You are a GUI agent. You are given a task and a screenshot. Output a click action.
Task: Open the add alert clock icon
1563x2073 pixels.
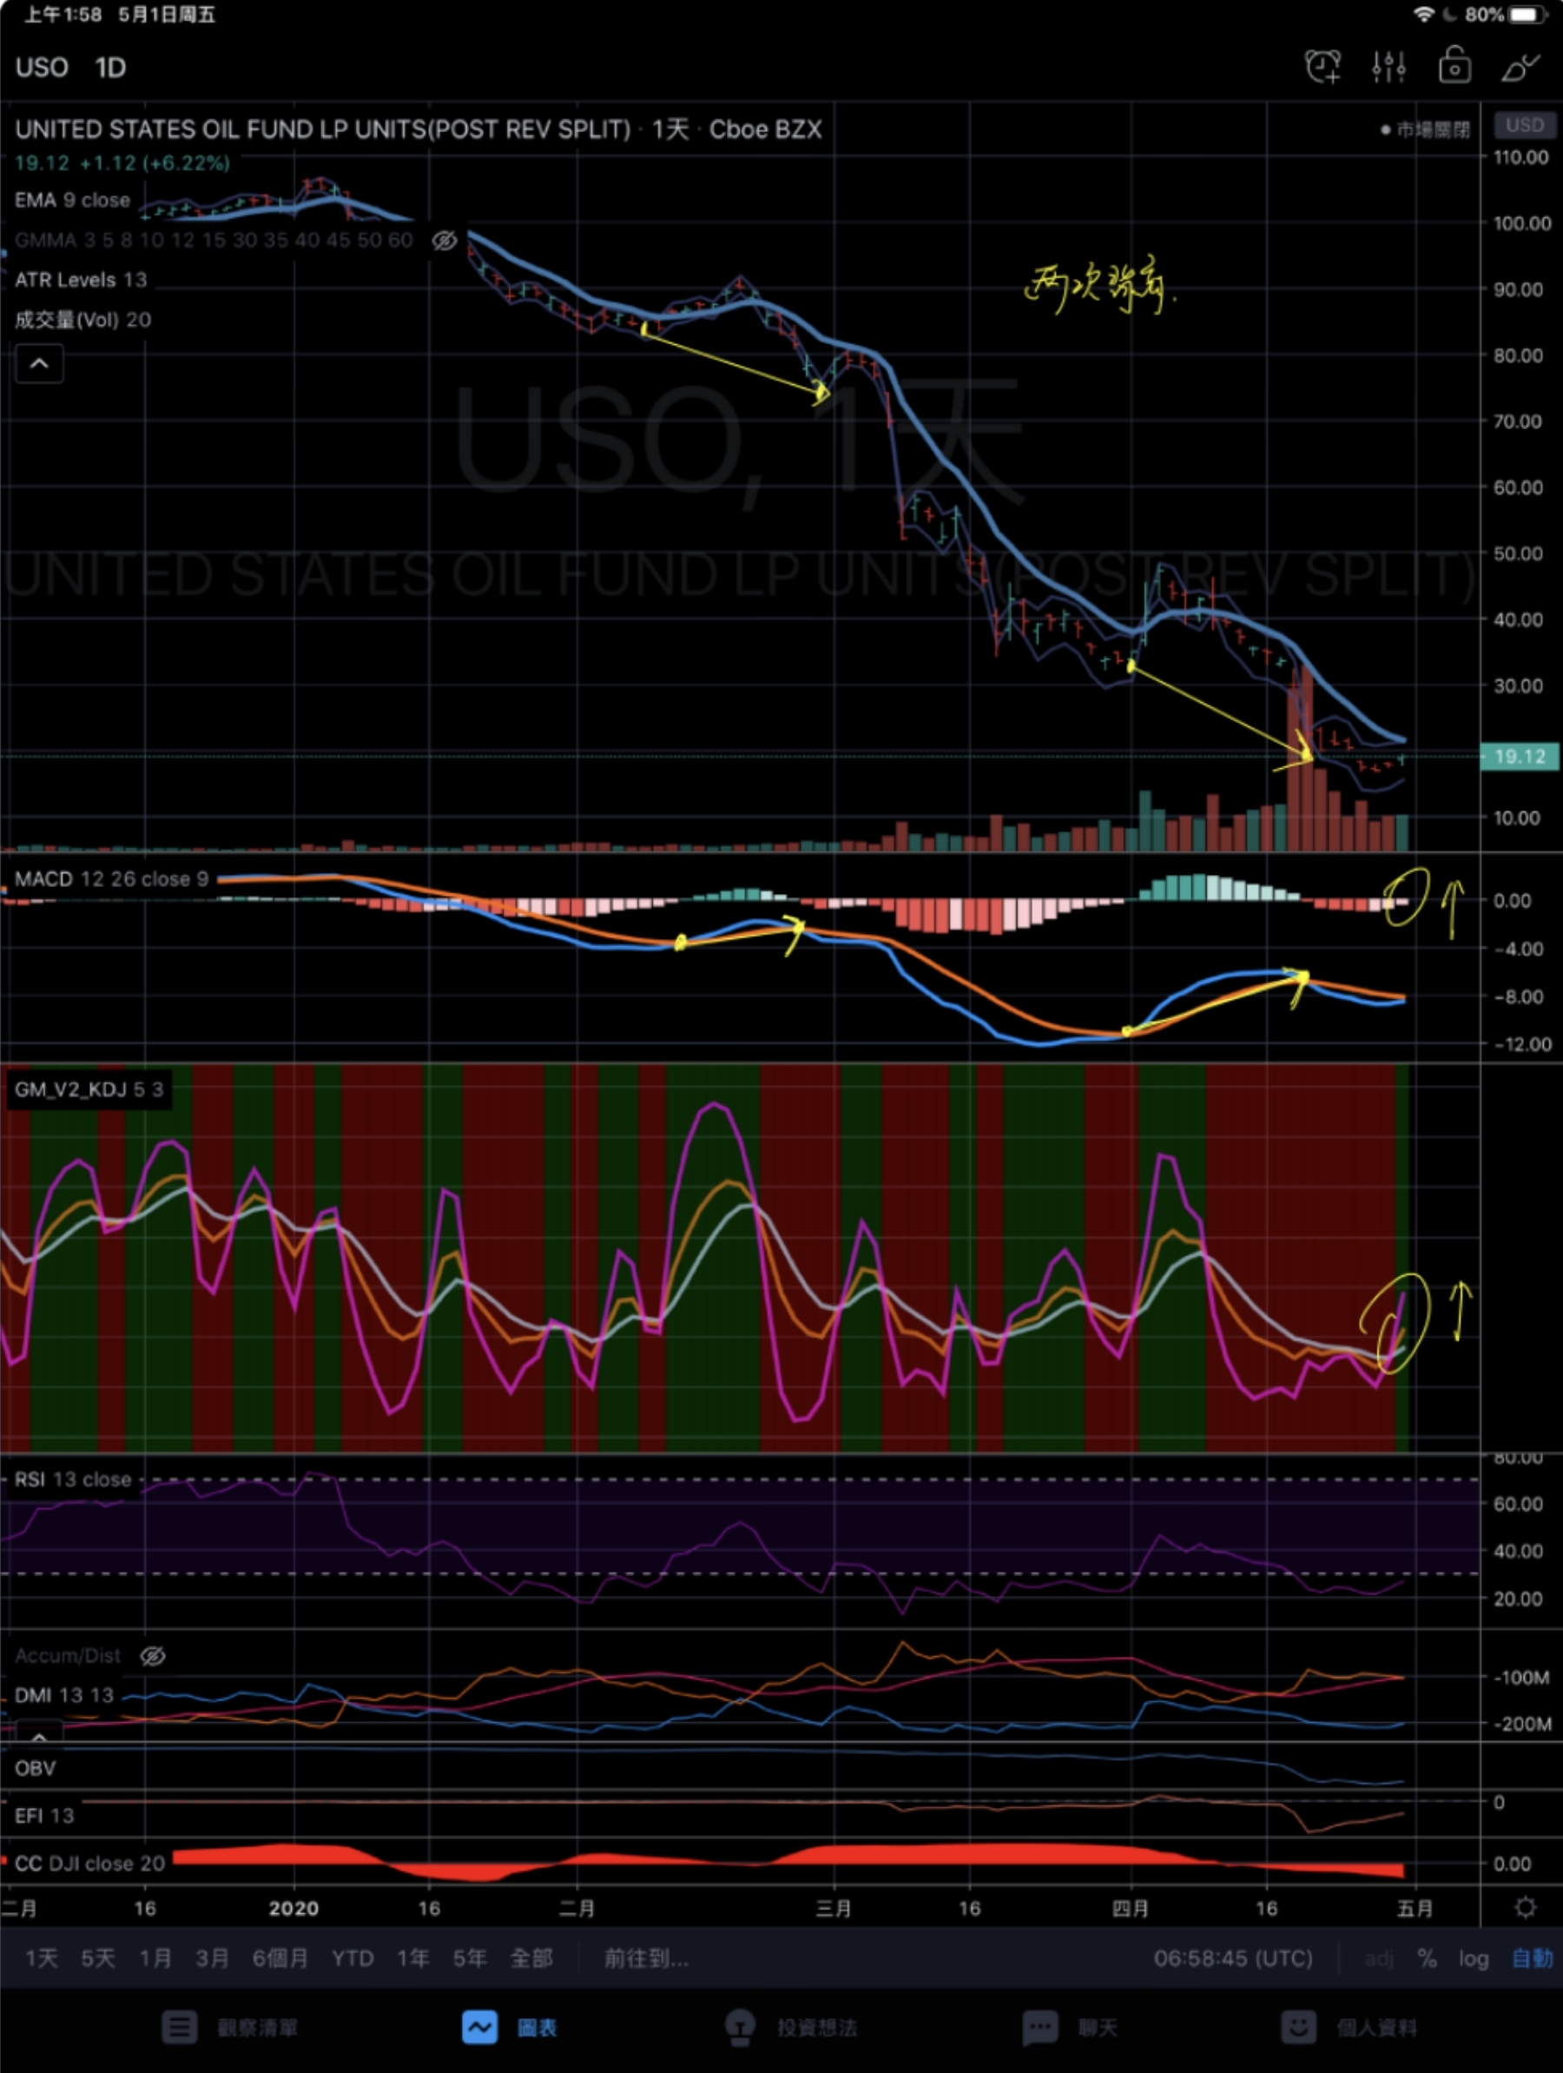pos(1322,68)
